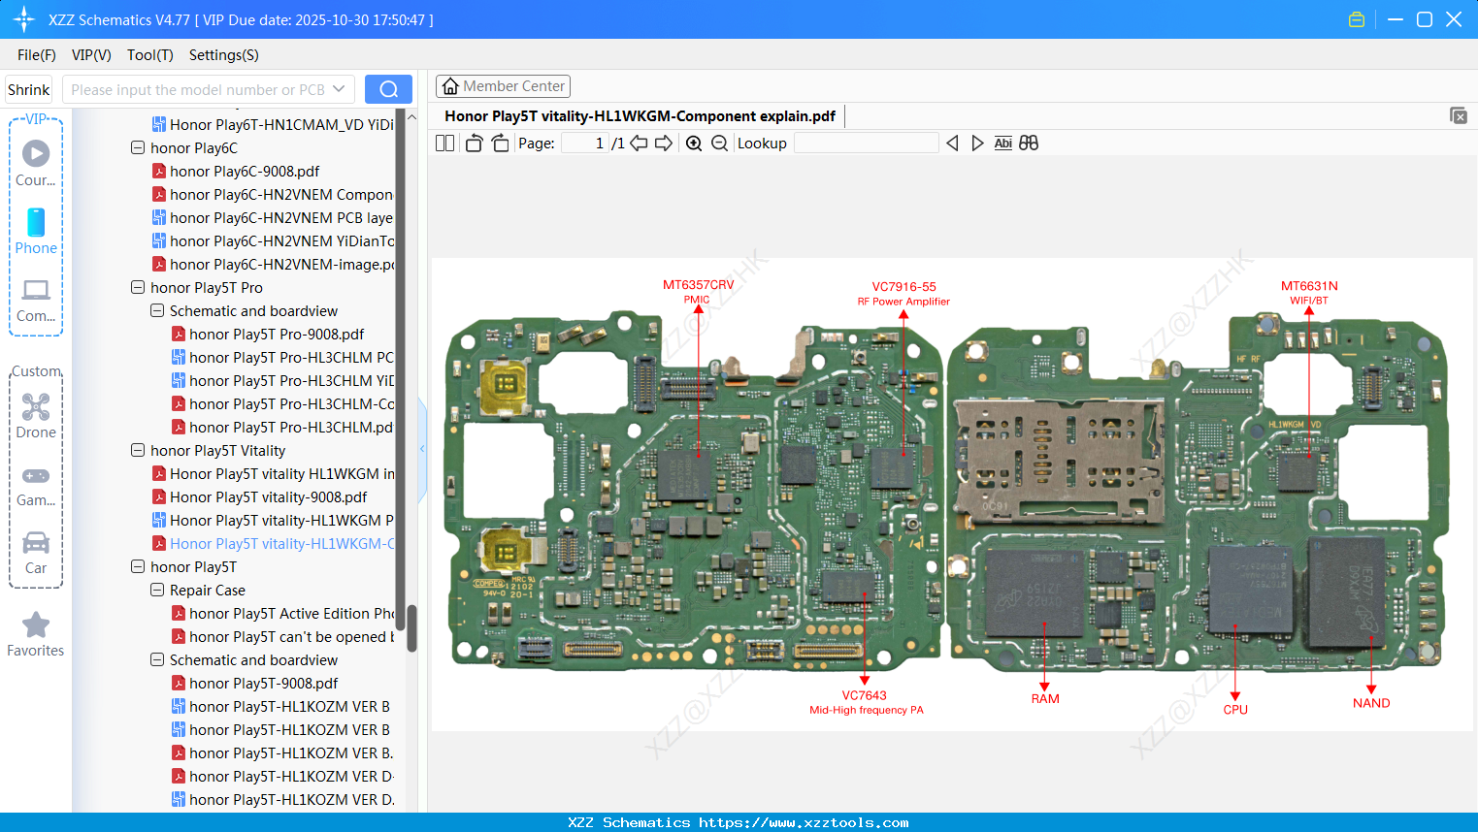
Task: Open the model number dropdown arrow
Action: click(339, 89)
